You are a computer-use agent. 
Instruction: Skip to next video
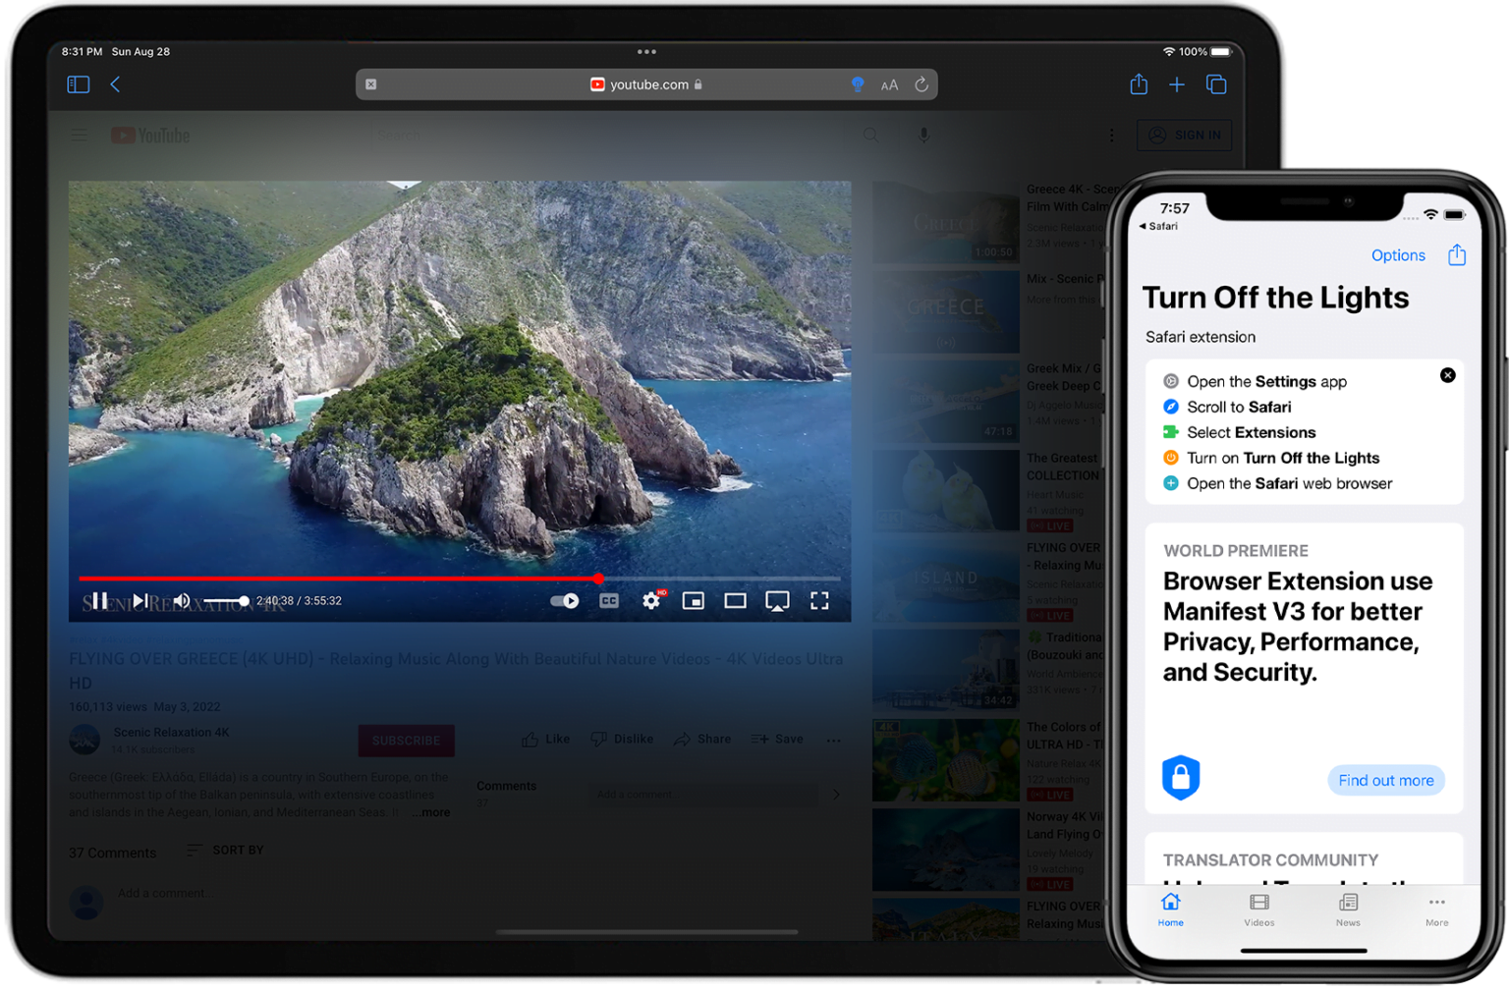coord(140,600)
